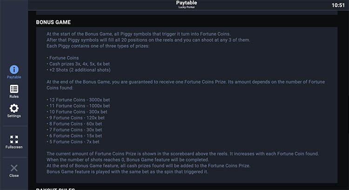Click the Cash prizes 3x, 4x, 5x, 6x bullet
Viewport: 349px width, 190px height.
click(x=78, y=64)
